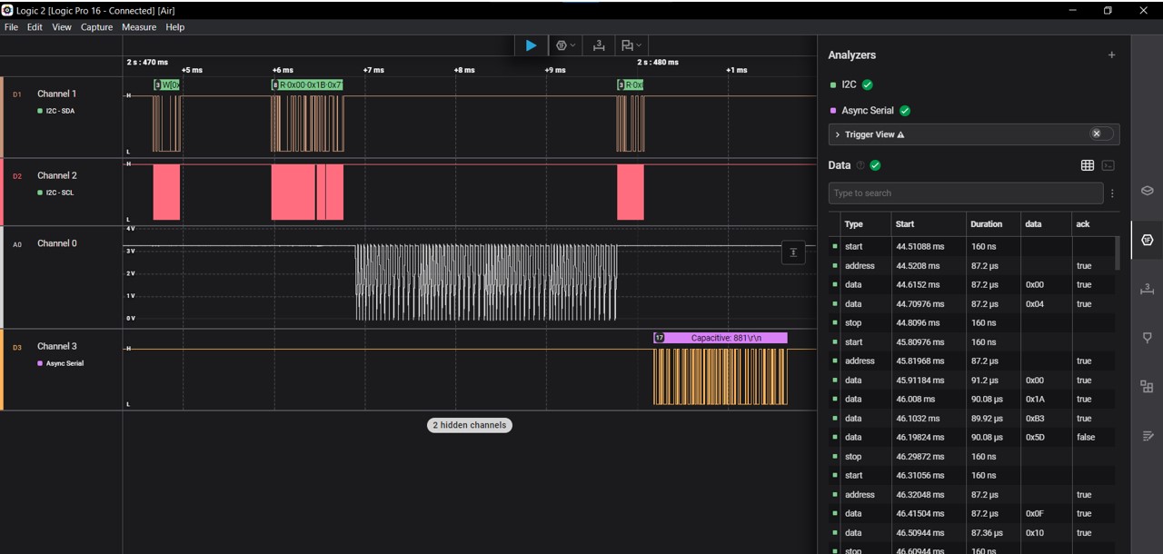
Task: Open the Extensions sidebar panel
Action: 1147,387
